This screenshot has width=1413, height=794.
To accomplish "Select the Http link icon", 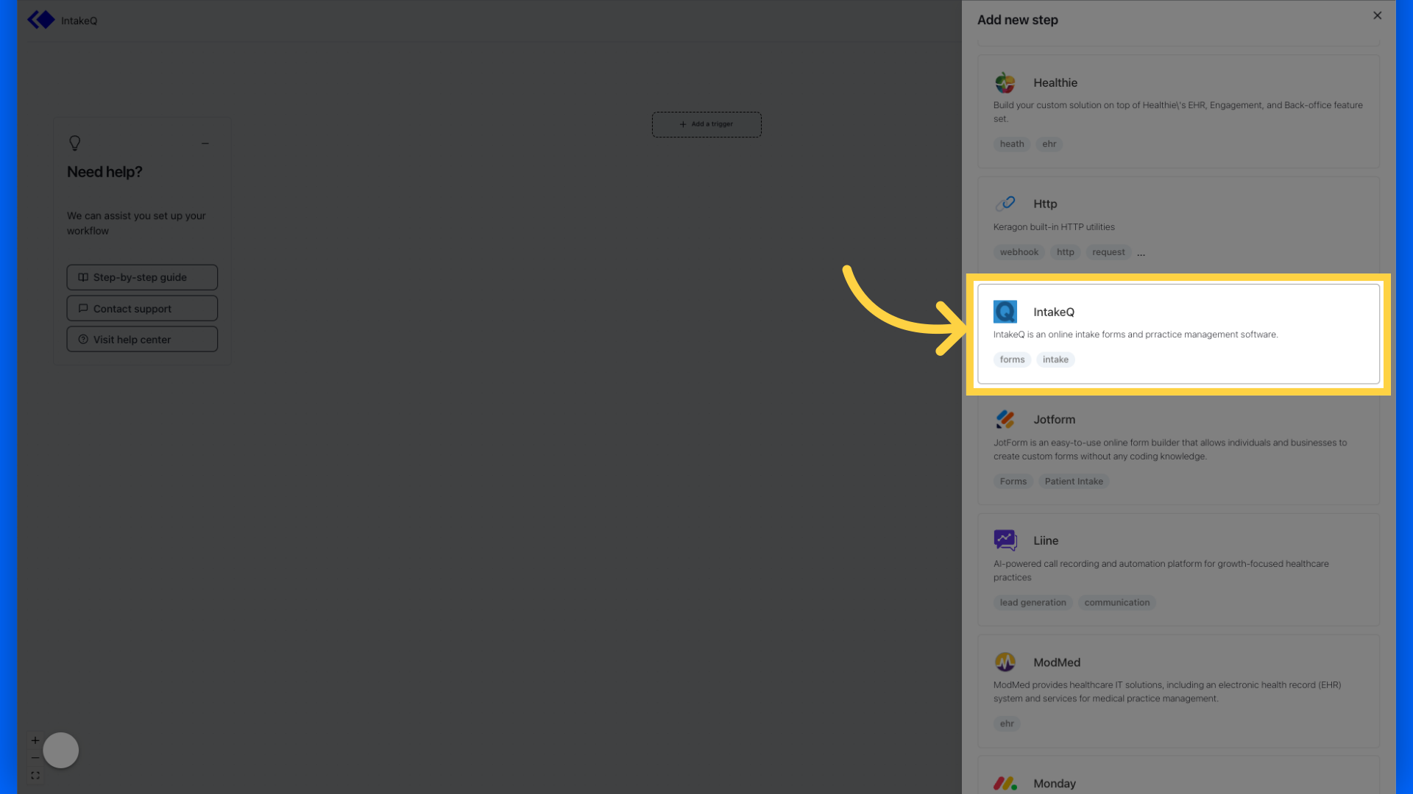I will tap(1005, 204).
